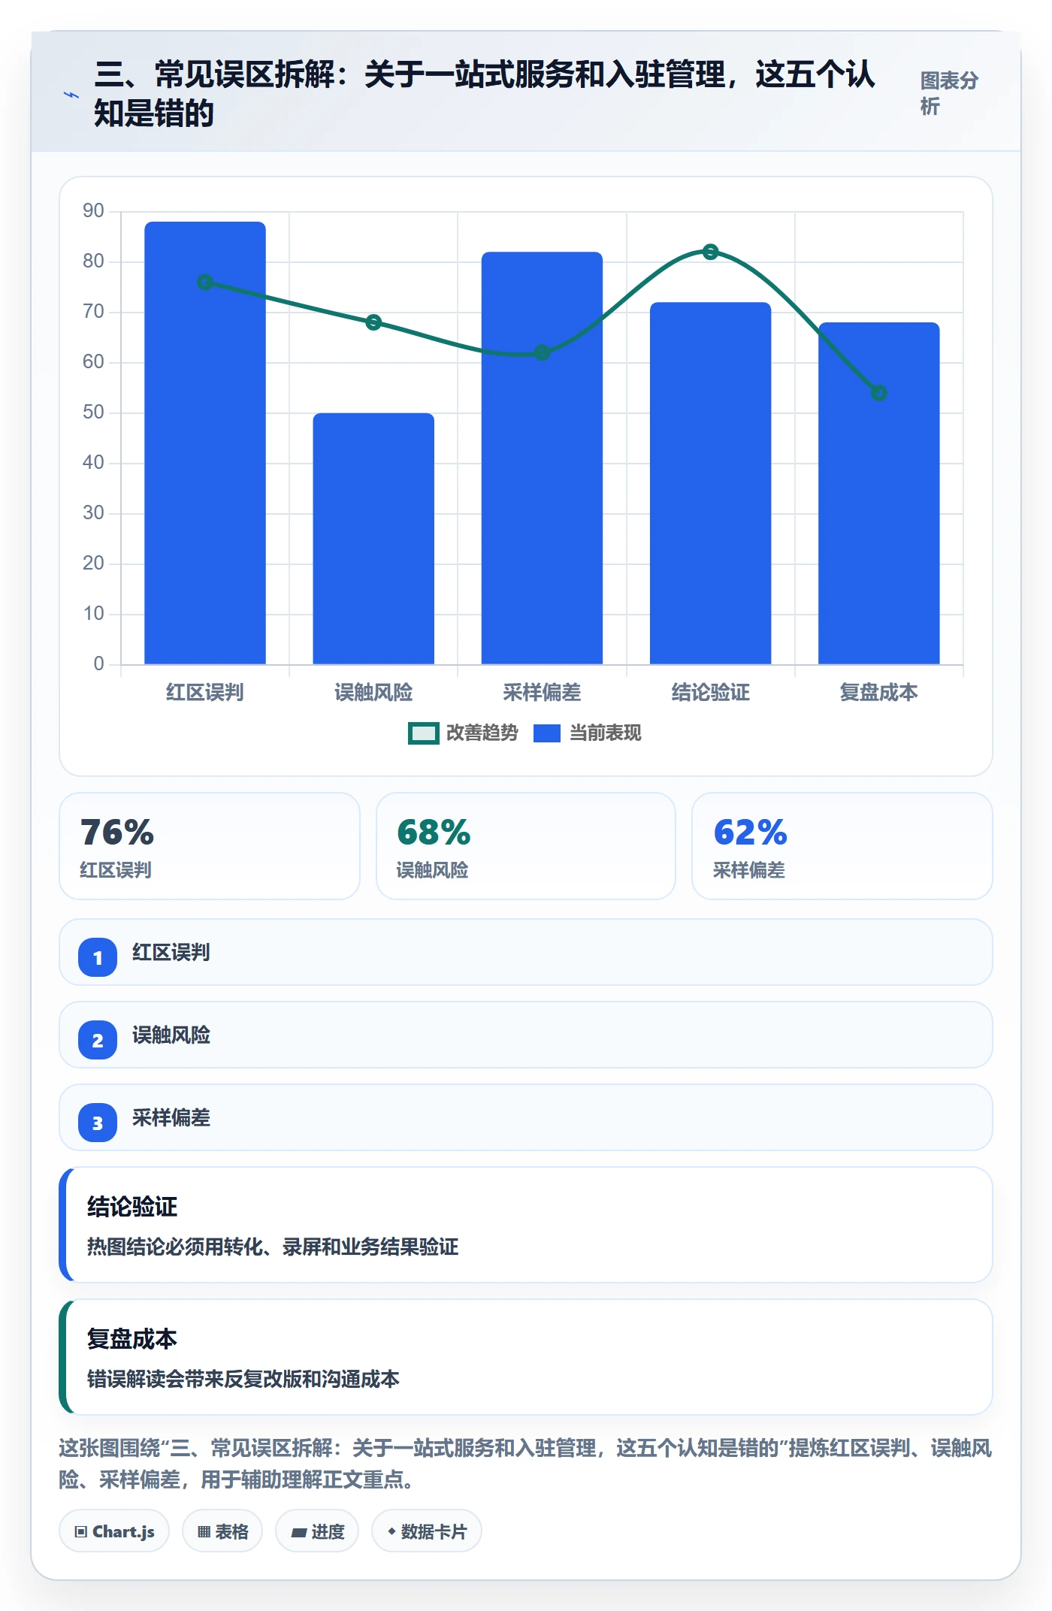This screenshot has width=1052, height=1611.
Task: Click the square icon in Chart.js tag
Action: click(x=81, y=1532)
